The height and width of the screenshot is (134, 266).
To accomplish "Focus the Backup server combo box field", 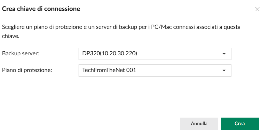I will point(155,53).
